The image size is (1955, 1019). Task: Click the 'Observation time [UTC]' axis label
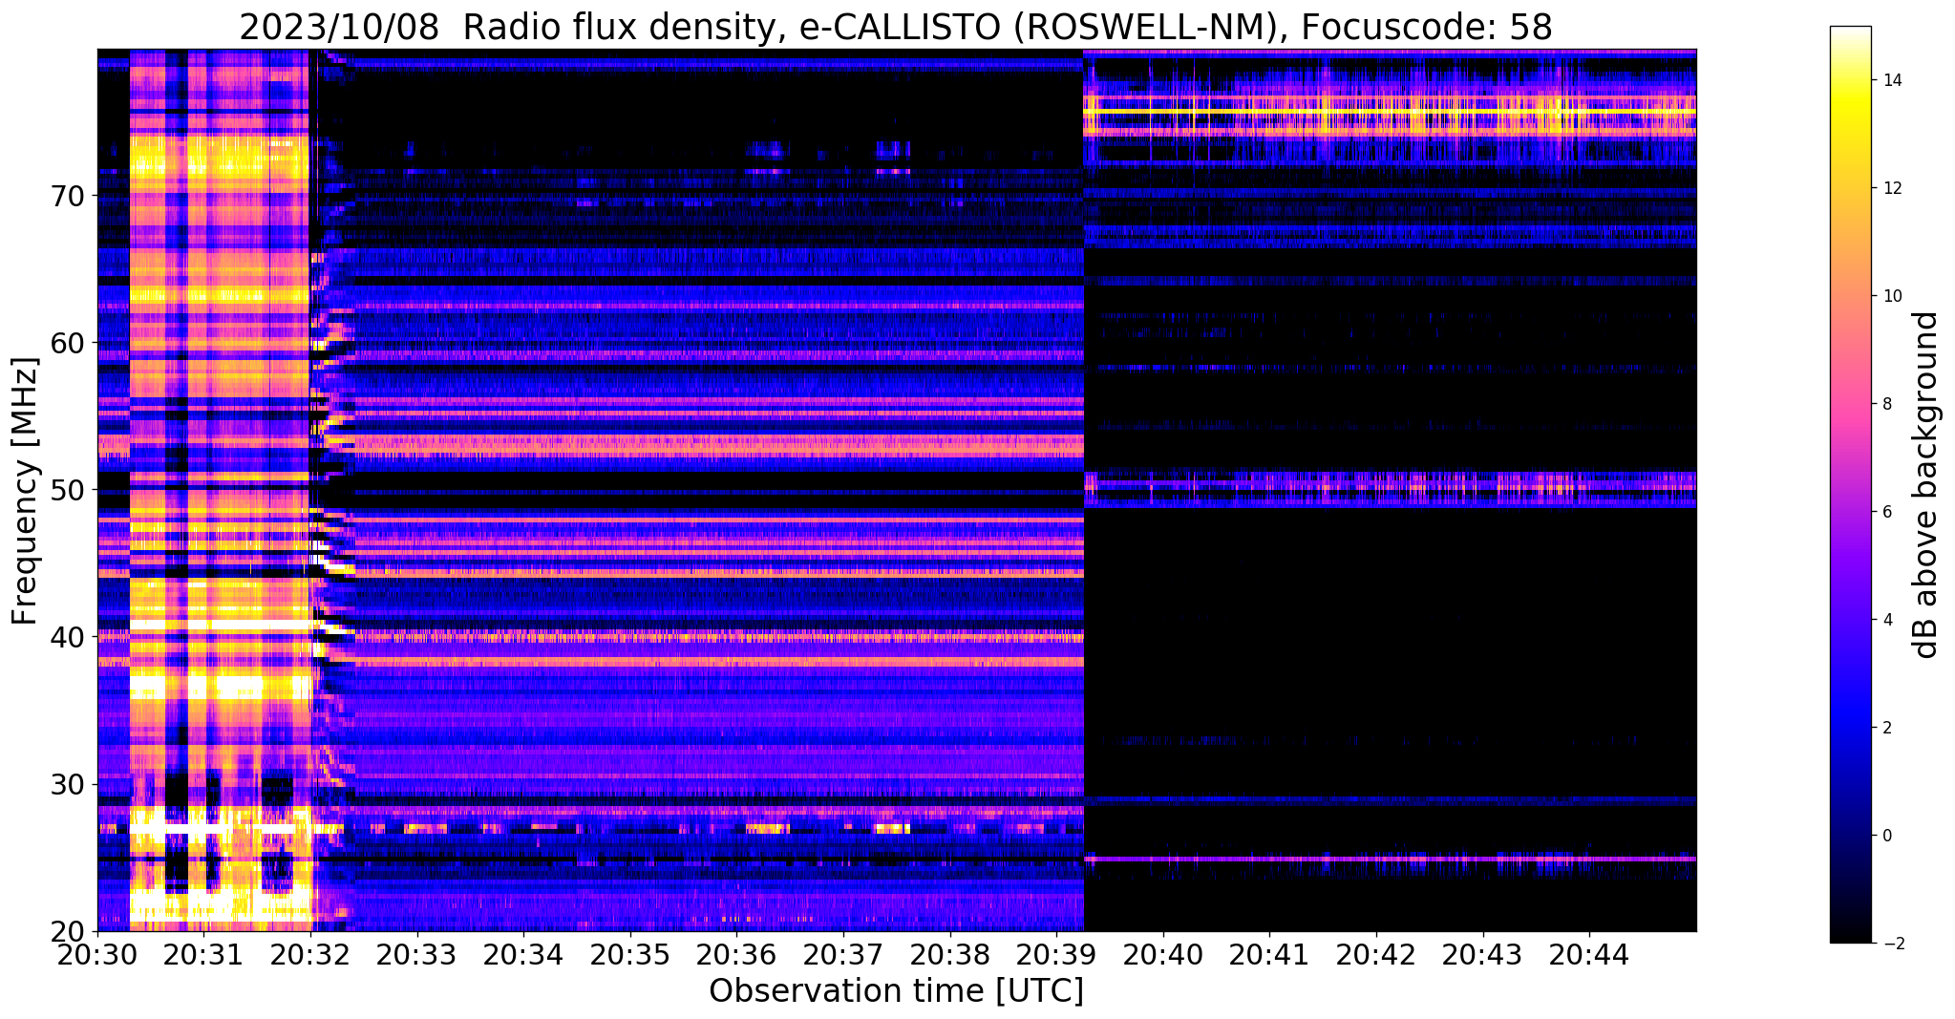[896, 991]
